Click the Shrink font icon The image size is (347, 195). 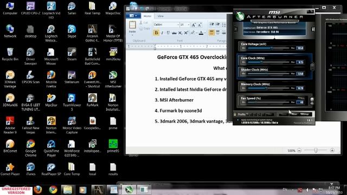pos(200,25)
